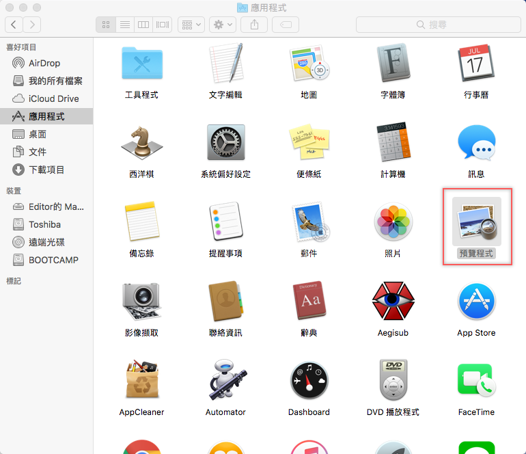Select the 字體簿 Font Book icon
The image size is (526, 454).
pos(393,63)
